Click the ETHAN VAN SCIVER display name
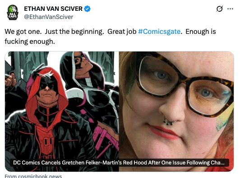Viewport: 240px width, 178px height. 53,9
